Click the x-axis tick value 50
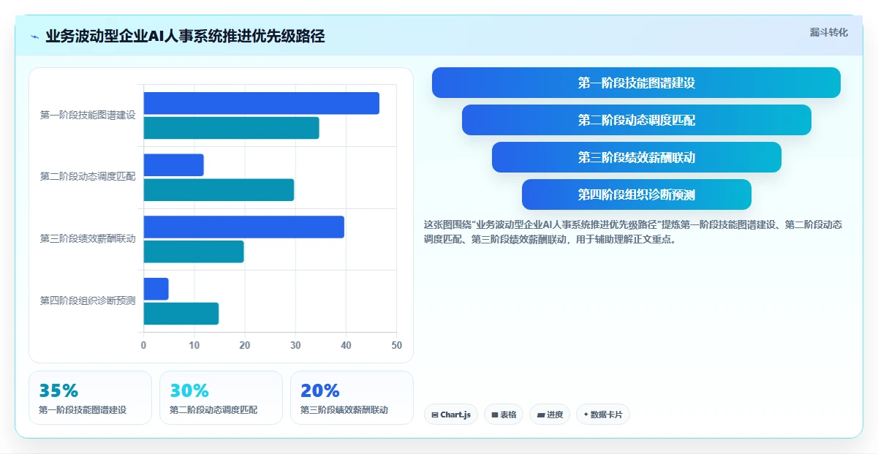Screen dimensions: 878x454 pos(396,345)
